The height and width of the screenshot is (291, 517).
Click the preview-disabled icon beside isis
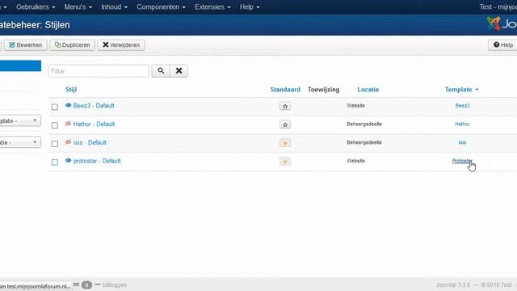tap(68, 142)
